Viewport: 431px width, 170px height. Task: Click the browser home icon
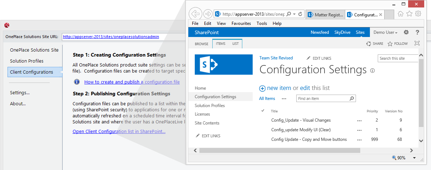[x=401, y=14]
